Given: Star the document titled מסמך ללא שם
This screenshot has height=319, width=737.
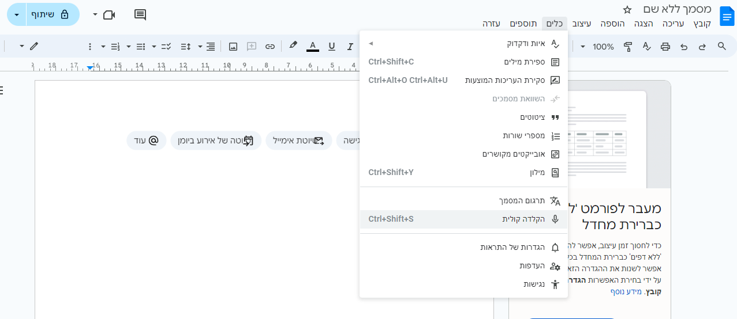Looking at the screenshot, I should point(628,9).
